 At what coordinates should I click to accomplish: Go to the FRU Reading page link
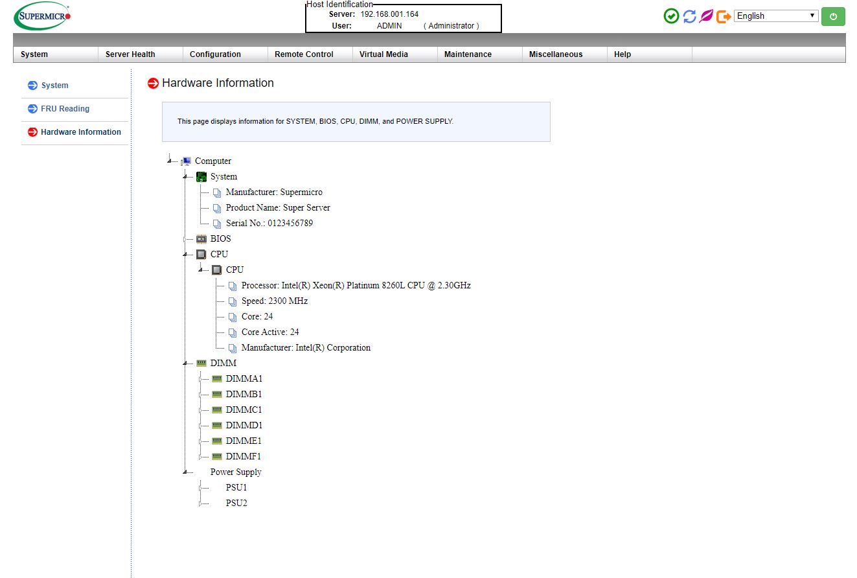click(65, 109)
